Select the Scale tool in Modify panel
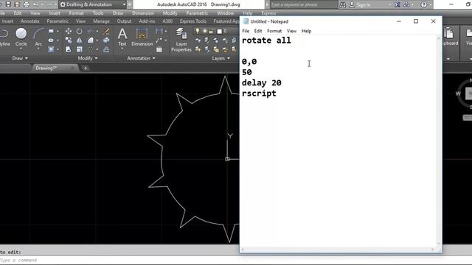This screenshot has height=265, width=472. click(x=79, y=49)
